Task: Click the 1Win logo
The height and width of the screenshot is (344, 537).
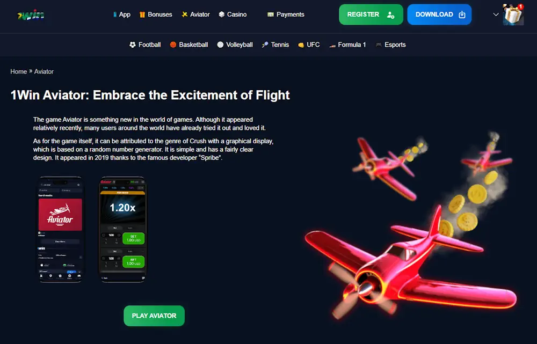Action: pyautogui.click(x=31, y=14)
